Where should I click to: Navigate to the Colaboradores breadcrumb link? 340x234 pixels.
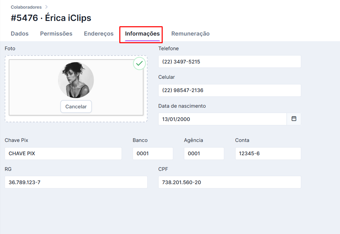click(x=26, y=7)
